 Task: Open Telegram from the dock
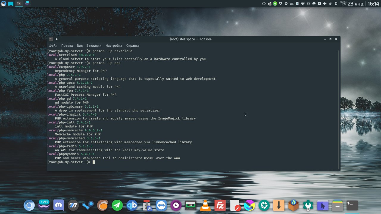117,205
